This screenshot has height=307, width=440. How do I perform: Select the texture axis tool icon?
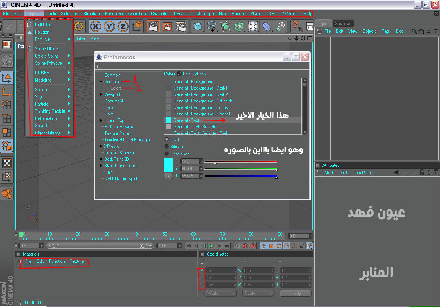tap(7, 177)
